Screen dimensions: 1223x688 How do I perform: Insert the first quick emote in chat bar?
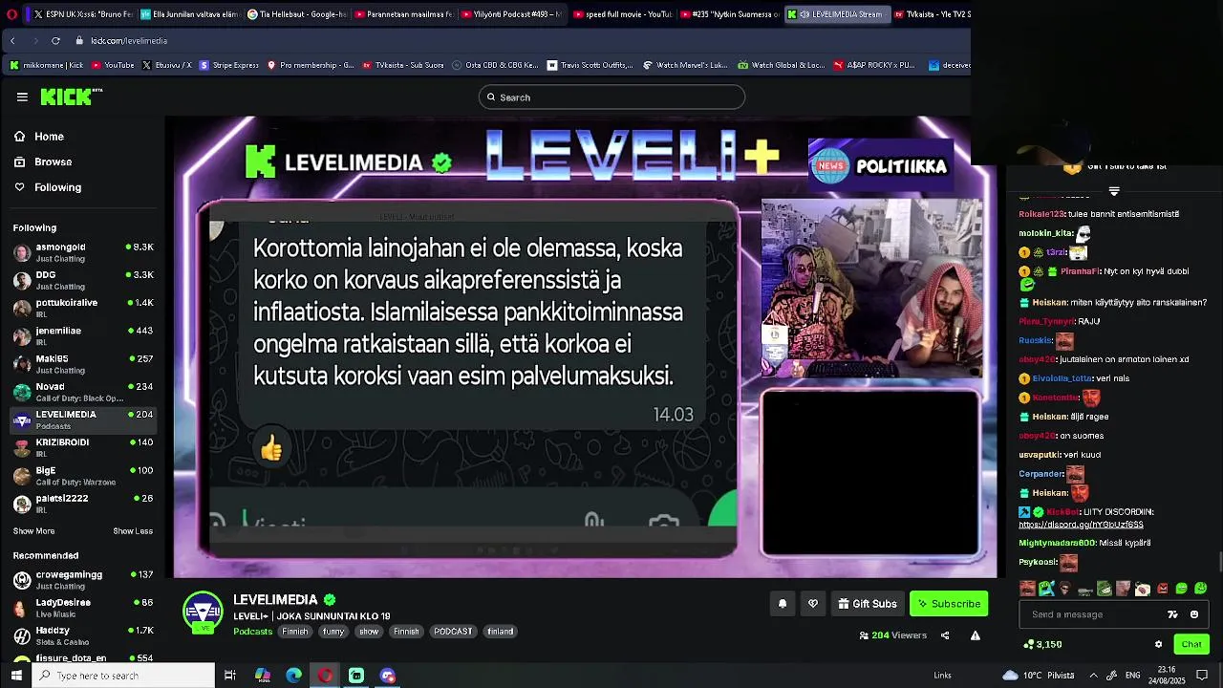tap(1027, 589)
